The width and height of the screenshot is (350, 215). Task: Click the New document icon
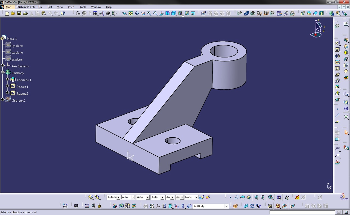pos(7,13)
